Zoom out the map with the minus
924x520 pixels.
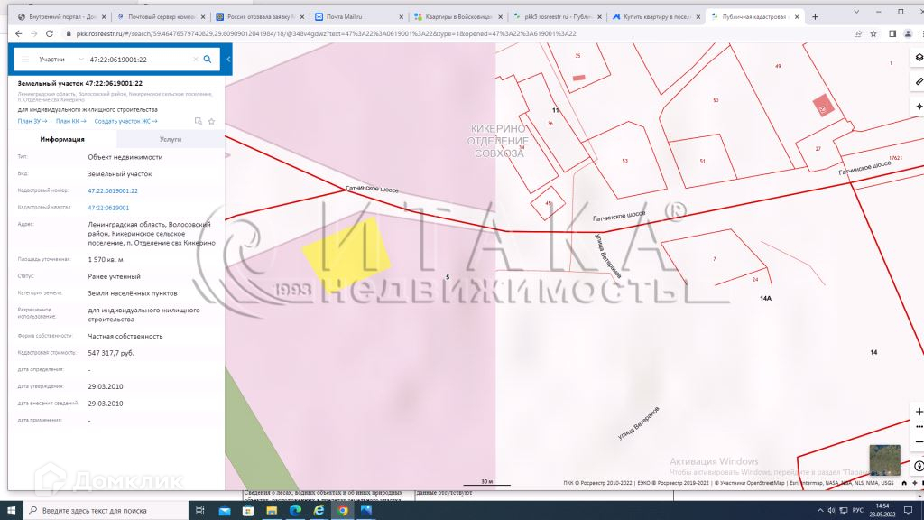click(919, 441)
